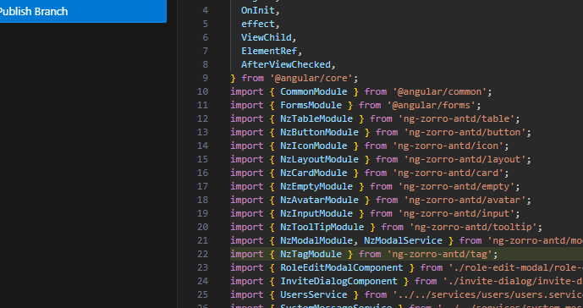Click line number 15 in the gutter
The image size is (583, 308).
pyautogui.click(x=202, y=159)
